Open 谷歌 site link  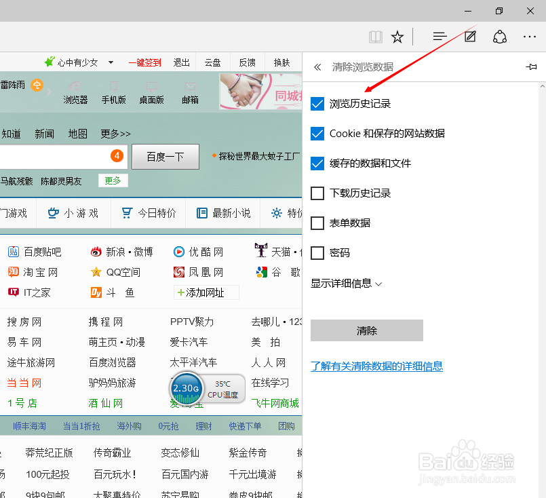click(x=278, y=272)
